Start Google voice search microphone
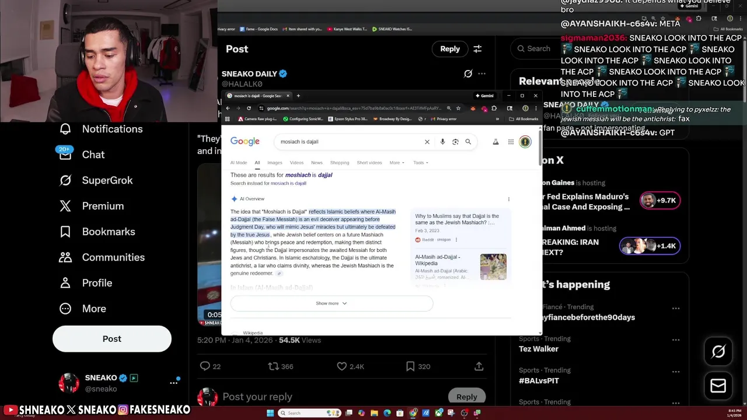 coord(442,142)
